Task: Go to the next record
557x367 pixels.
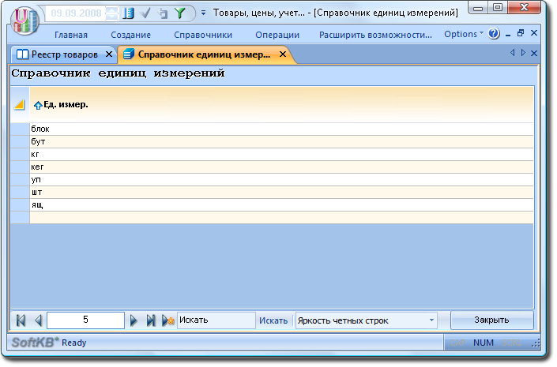Action: [x=134, y=320]
